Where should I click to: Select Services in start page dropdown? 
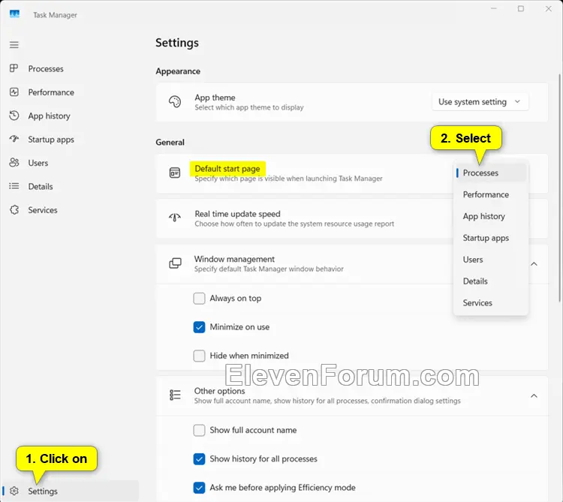click(491, 303)
